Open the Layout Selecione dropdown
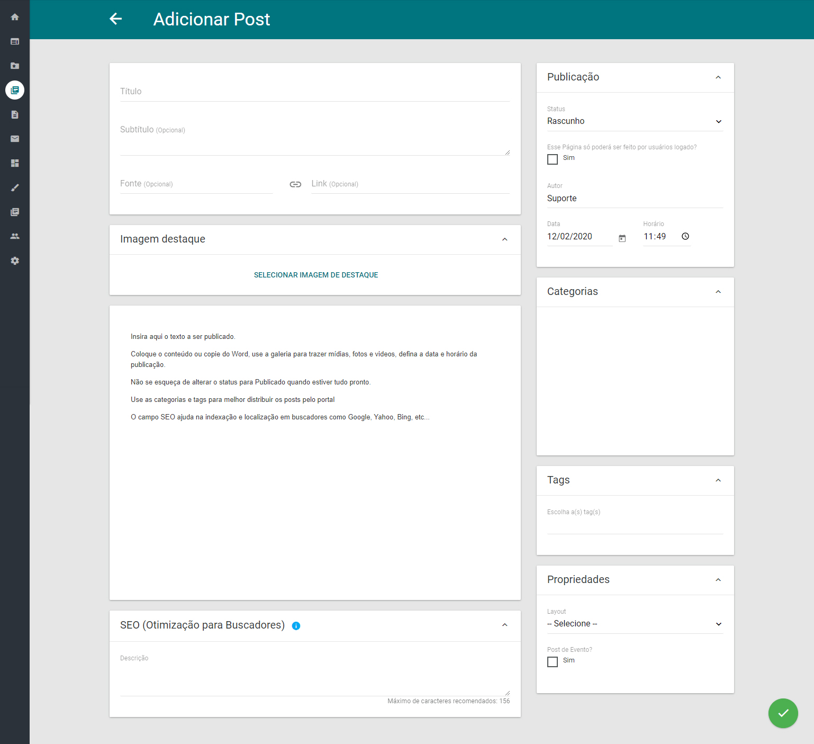814x744 pixels. (635, 624)
